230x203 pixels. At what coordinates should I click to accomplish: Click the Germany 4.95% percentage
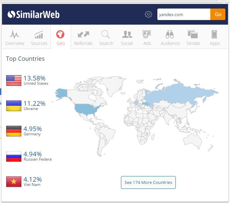pyautogui.click(x=33, y=129)
